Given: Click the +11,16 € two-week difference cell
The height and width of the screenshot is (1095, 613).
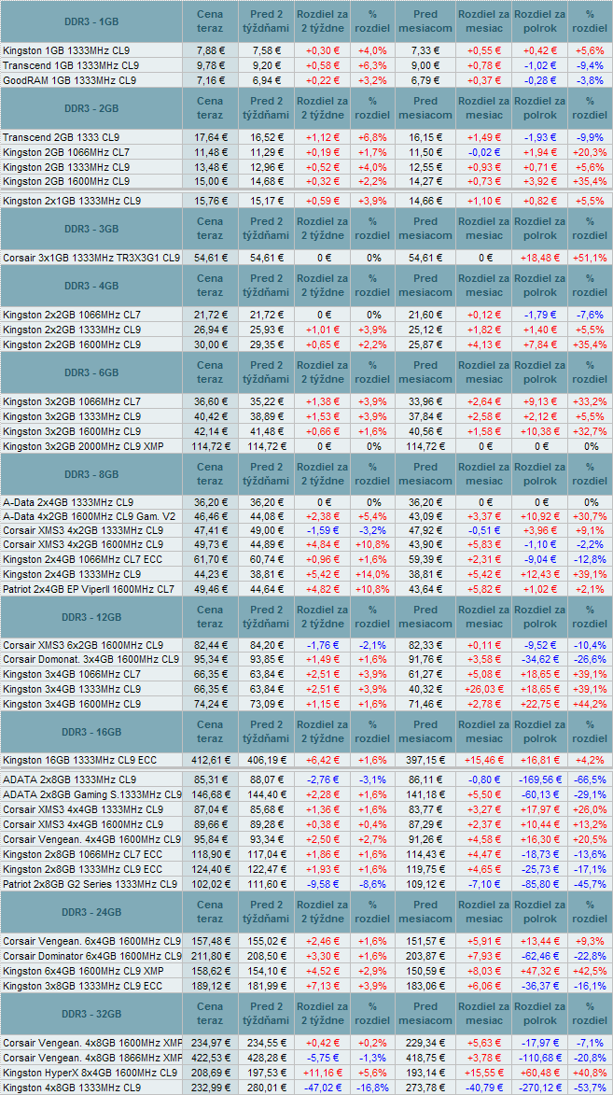Looking at the screenshot, I should (x=322, y=1073).
